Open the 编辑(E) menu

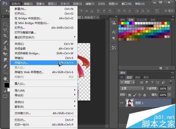28,4
